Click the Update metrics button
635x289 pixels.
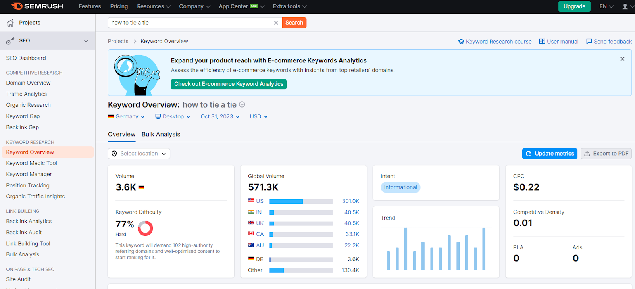coord(550,154)
